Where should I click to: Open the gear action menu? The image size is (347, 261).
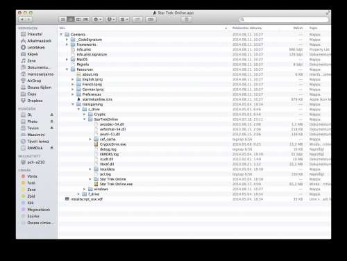click(x=97, y=19)
